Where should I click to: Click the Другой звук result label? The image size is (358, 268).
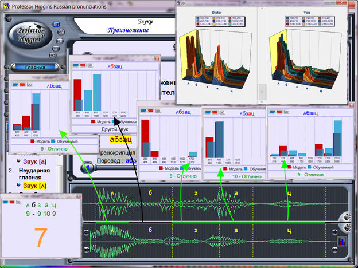pos(115,129)
